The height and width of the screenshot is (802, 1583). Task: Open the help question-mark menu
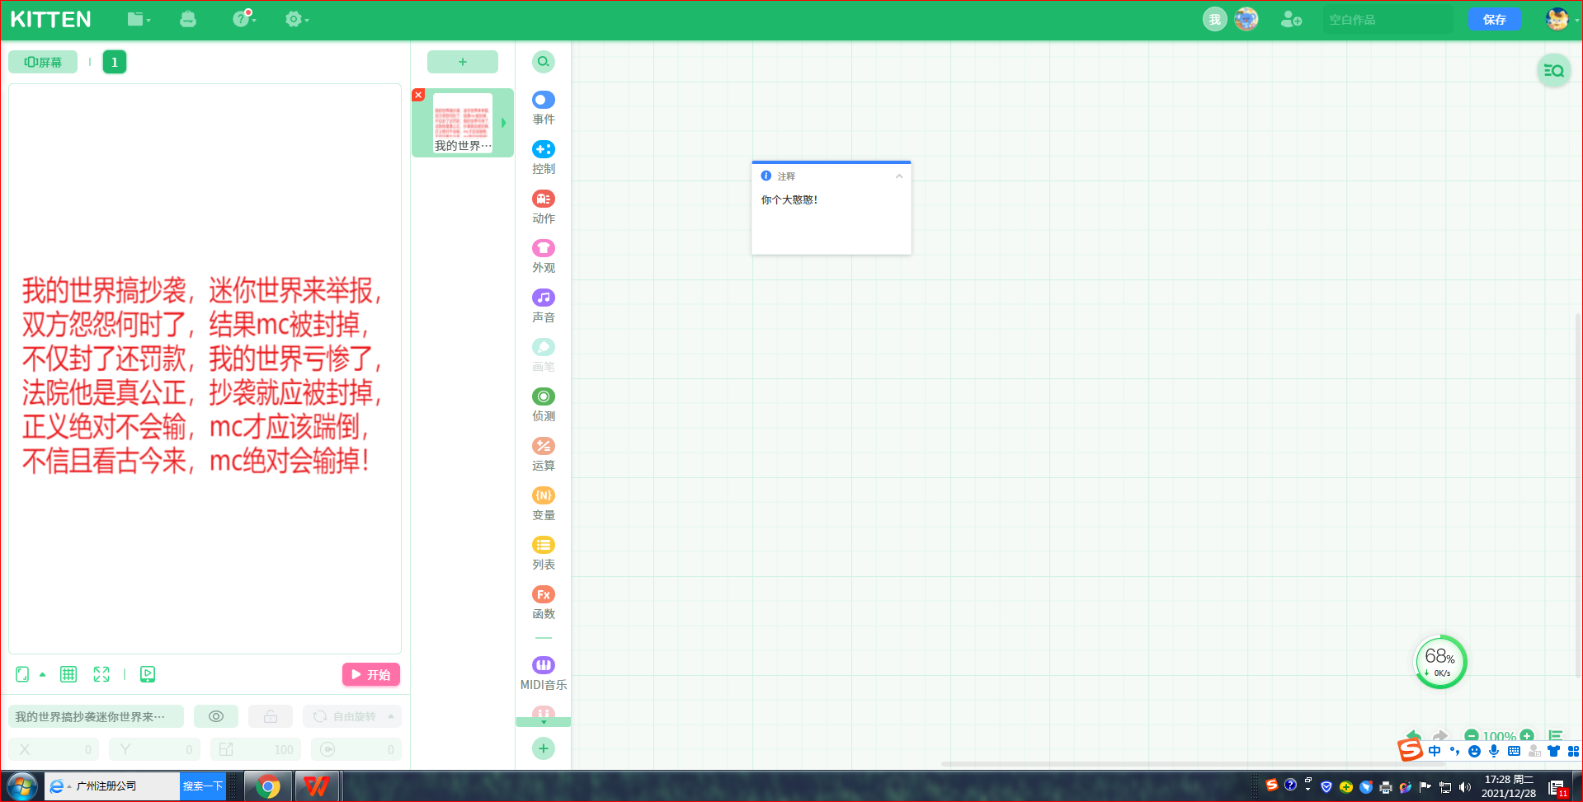coord(243,18)
